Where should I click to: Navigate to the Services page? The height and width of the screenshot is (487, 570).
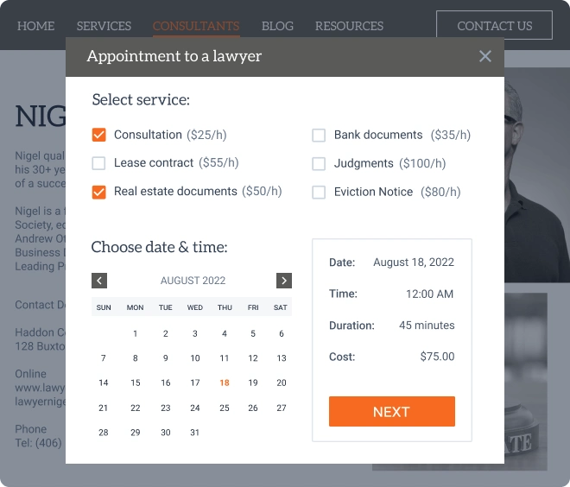(x=104, y=26)
